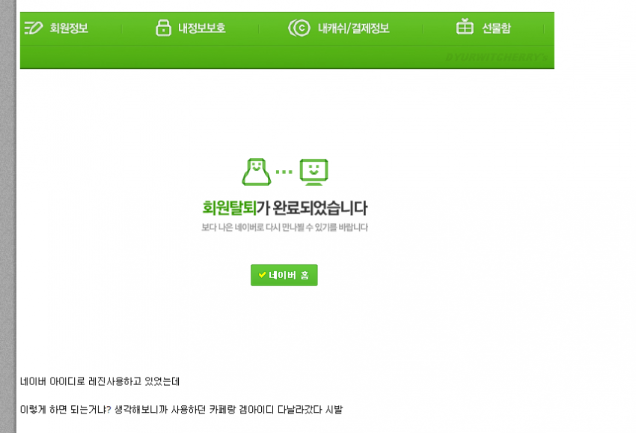Click the 회원탈퇴가 완료되었습니다 heading
The image size is (636, 433).
click(x=285, y=208)
